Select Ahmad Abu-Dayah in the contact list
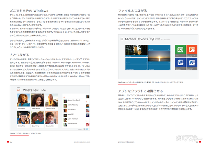 click(72, 101)
